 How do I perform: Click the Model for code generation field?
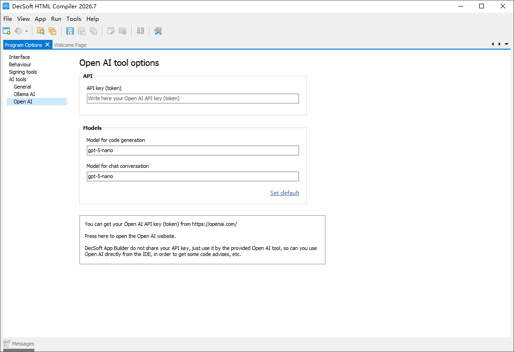193,151
